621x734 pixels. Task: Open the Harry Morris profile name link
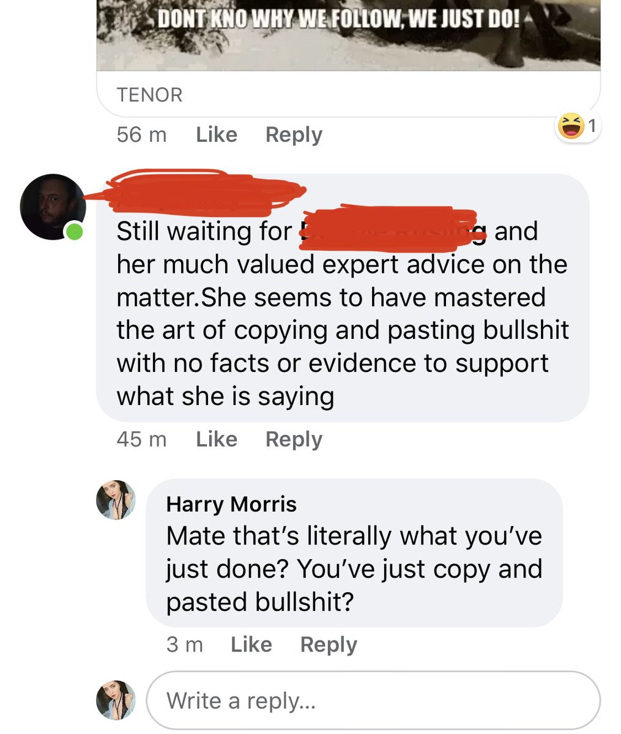point(231,504)
